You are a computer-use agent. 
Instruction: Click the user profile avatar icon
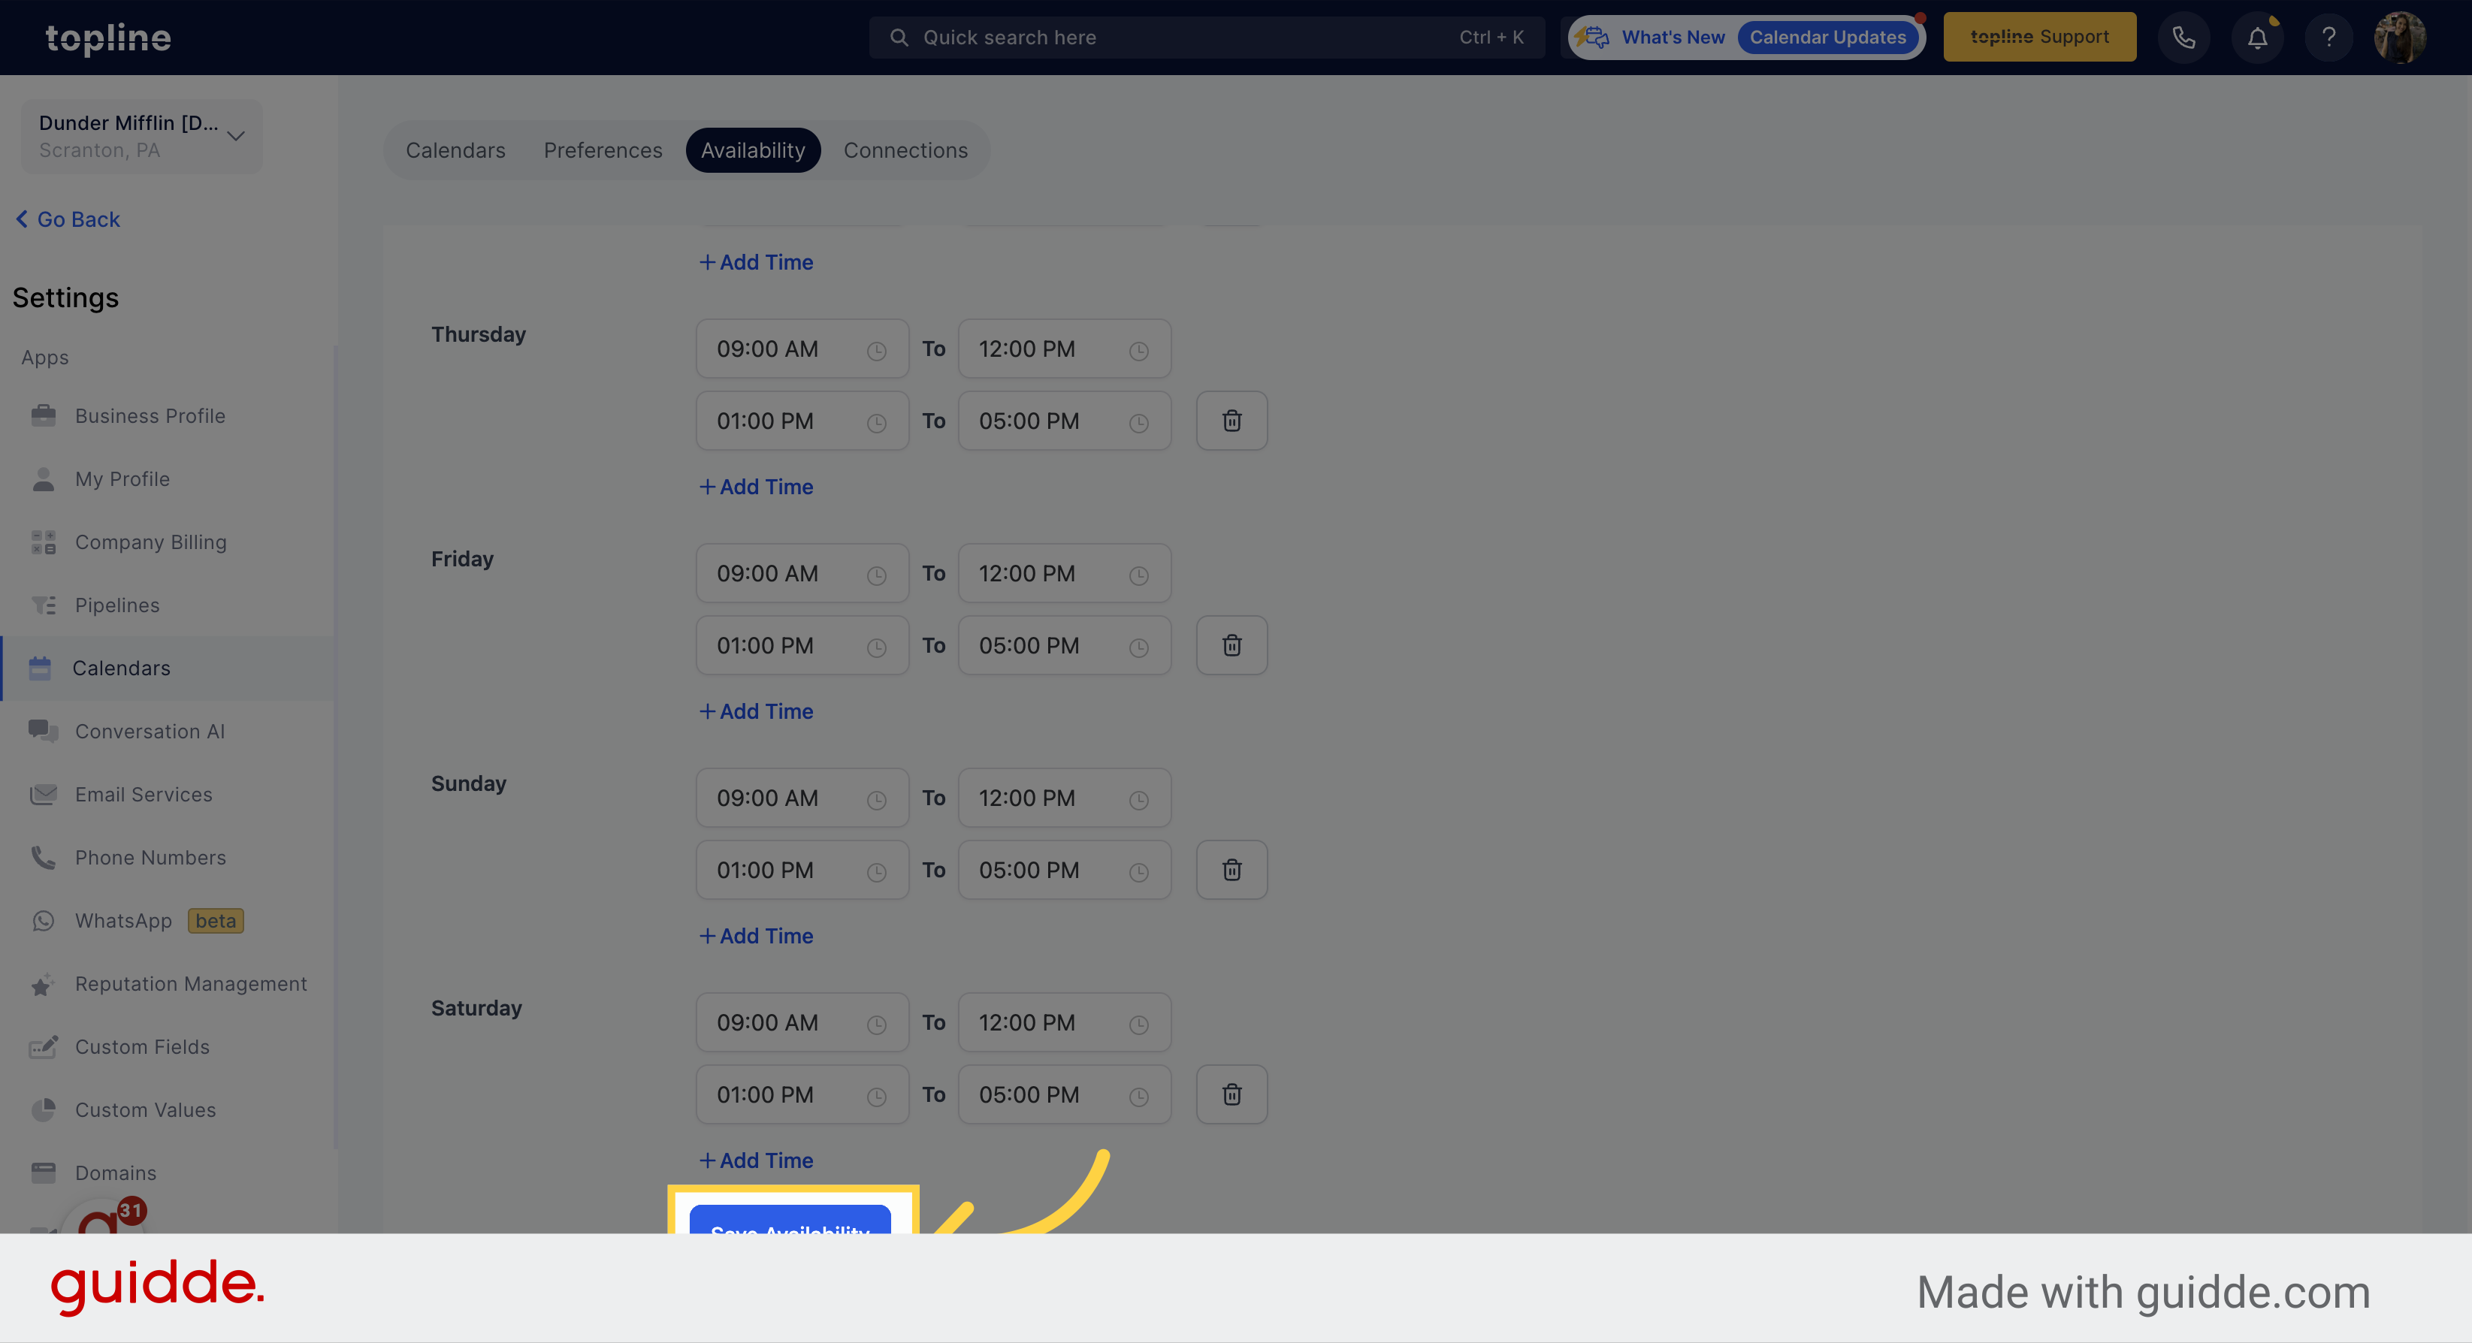click(2401, 36)
